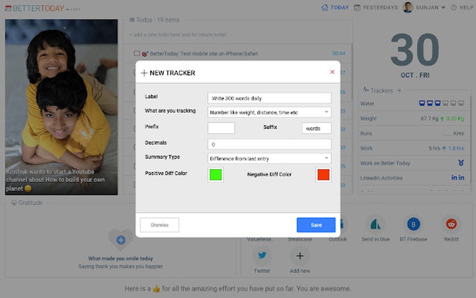This screenshot has width=476, height=298.
Task: Click the last empty water glass icon
Action: pyautogui.click(x=461, y=103)
